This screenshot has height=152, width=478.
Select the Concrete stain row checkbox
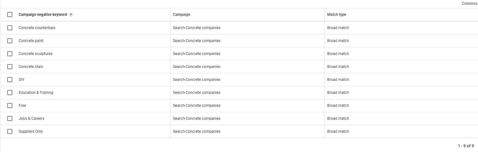[10, 67]
